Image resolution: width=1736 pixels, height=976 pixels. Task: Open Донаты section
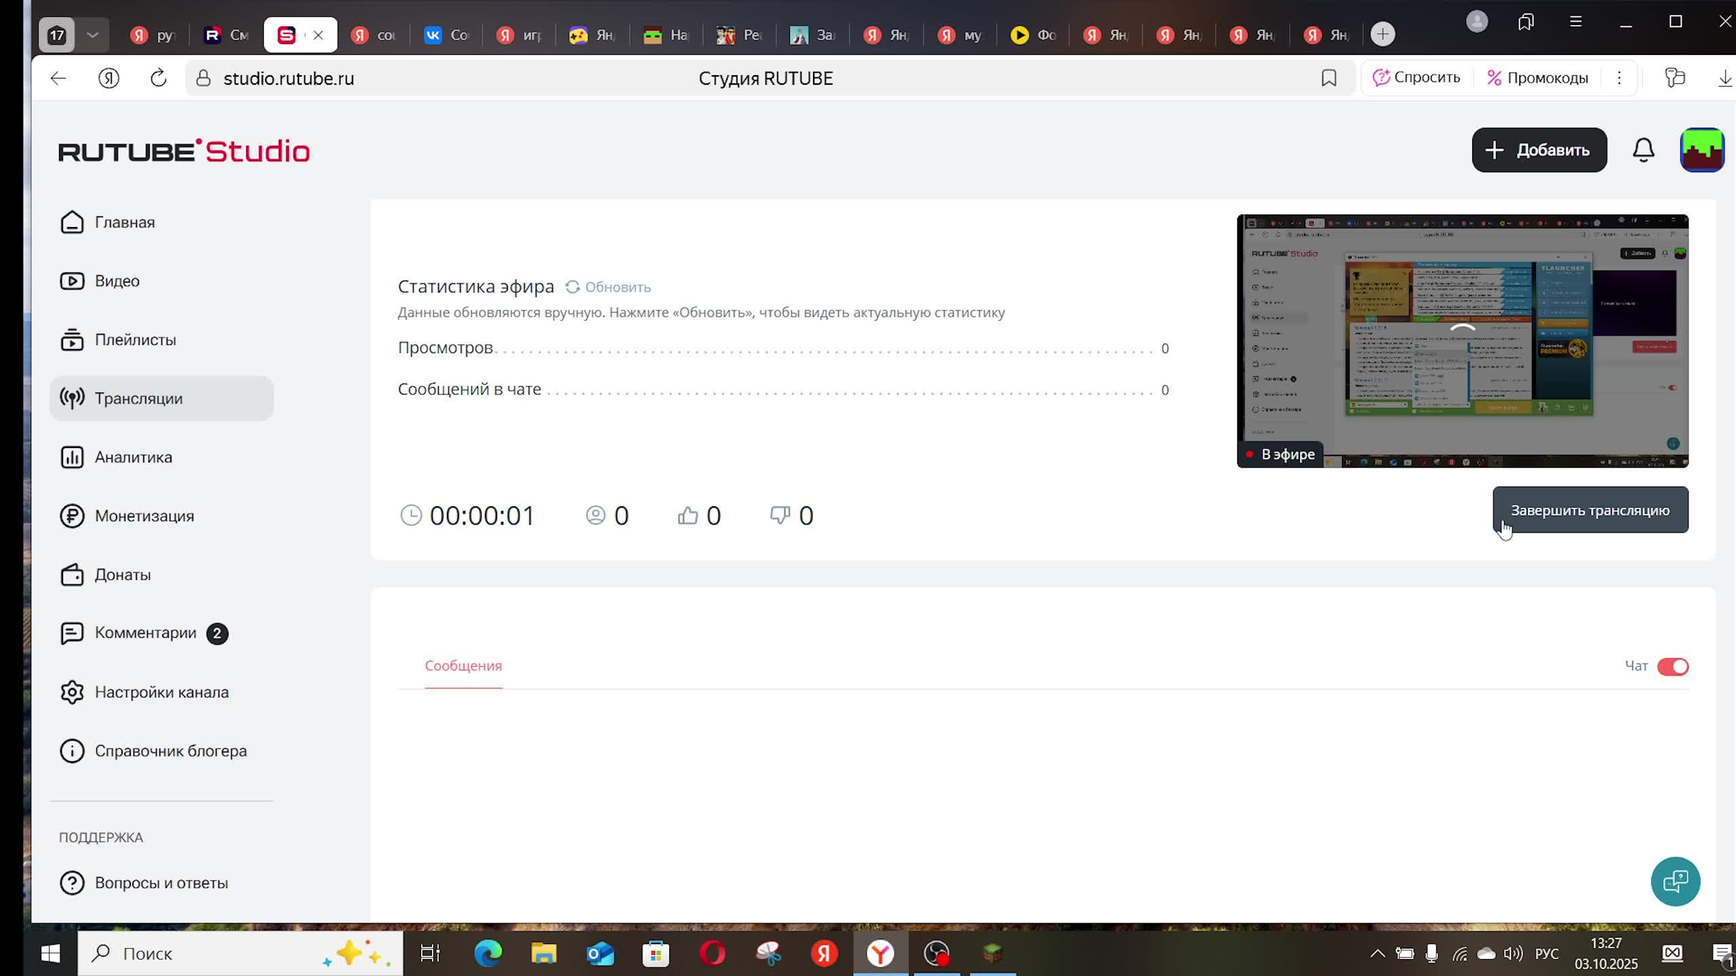(122, 575)
